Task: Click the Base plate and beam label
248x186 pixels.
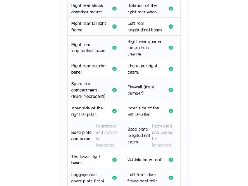Action: coord(81,136)
